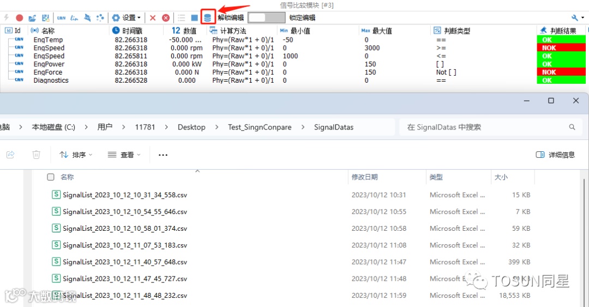Click the 时间戳 column header
The image size is (589, 307).
click(127, 30)
